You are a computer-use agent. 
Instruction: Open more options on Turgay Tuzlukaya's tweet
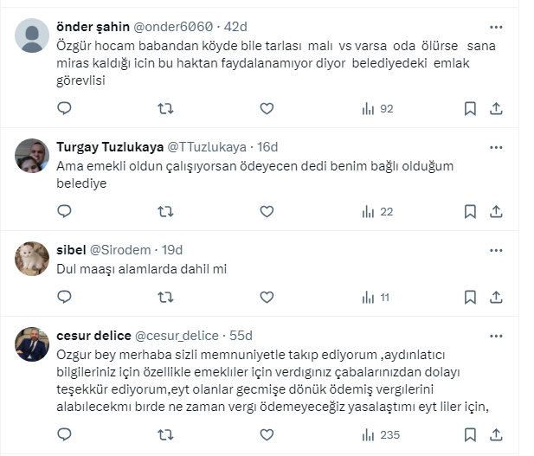point(495,146)
